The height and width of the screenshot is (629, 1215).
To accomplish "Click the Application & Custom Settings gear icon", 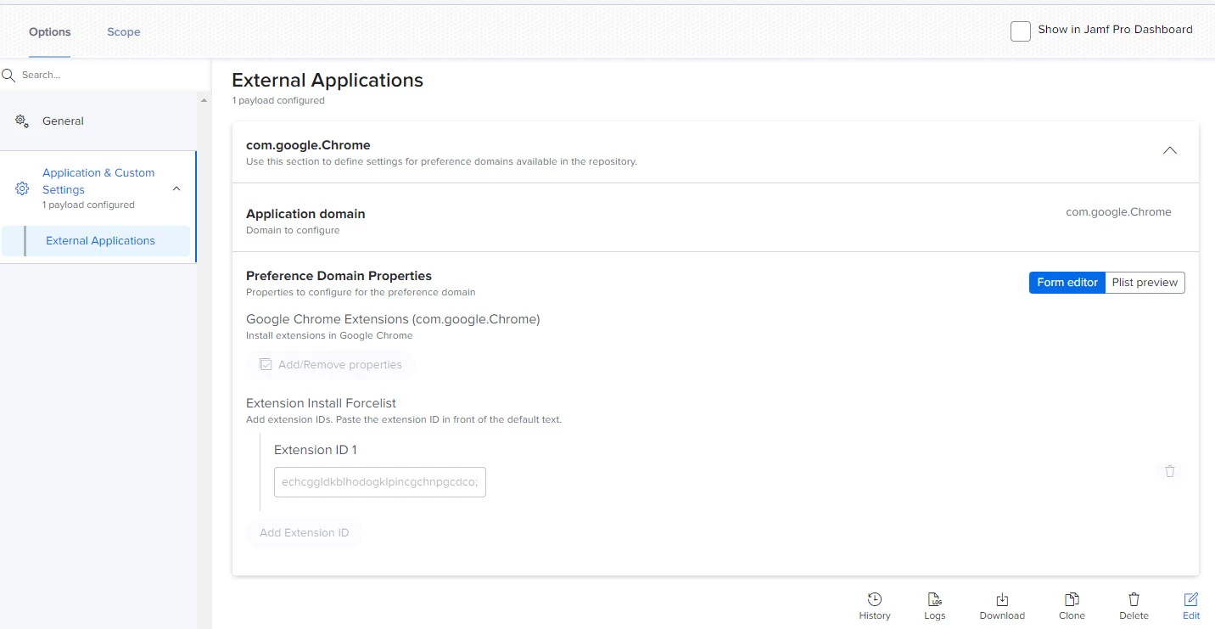I will pyautogui.click(x=23, y=188).
